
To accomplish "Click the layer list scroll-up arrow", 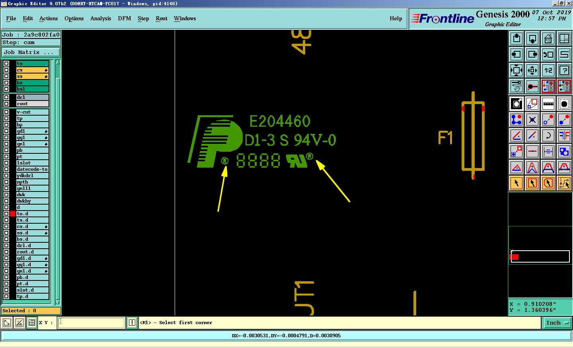I will (58, 62).
